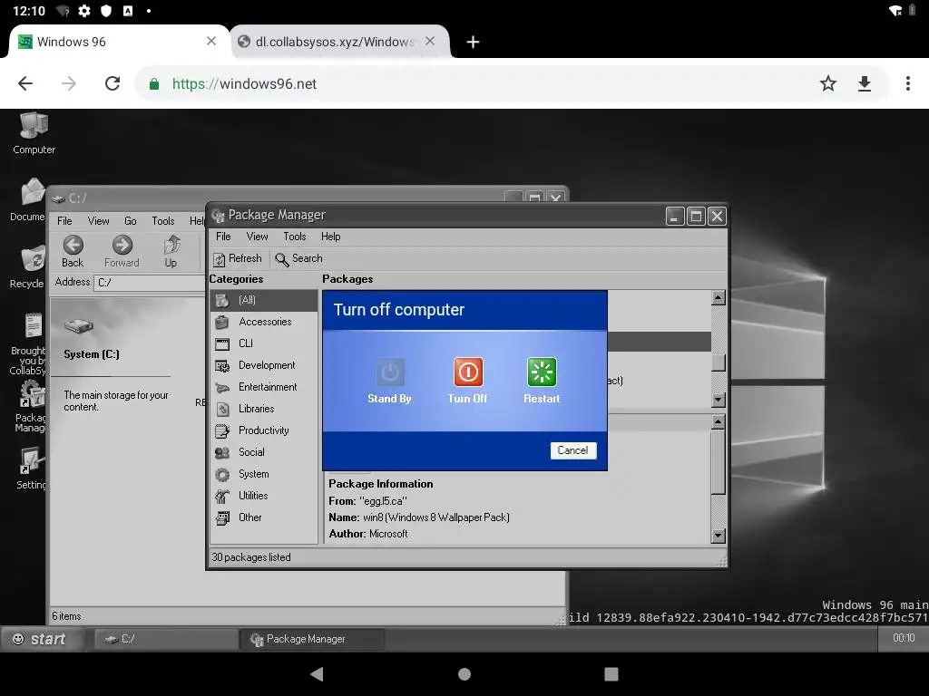Viewport: 929px width, 696px height.
Task: Click the Up folder icon in explorer
Action: pyautogui.click(x=171, y=245)
